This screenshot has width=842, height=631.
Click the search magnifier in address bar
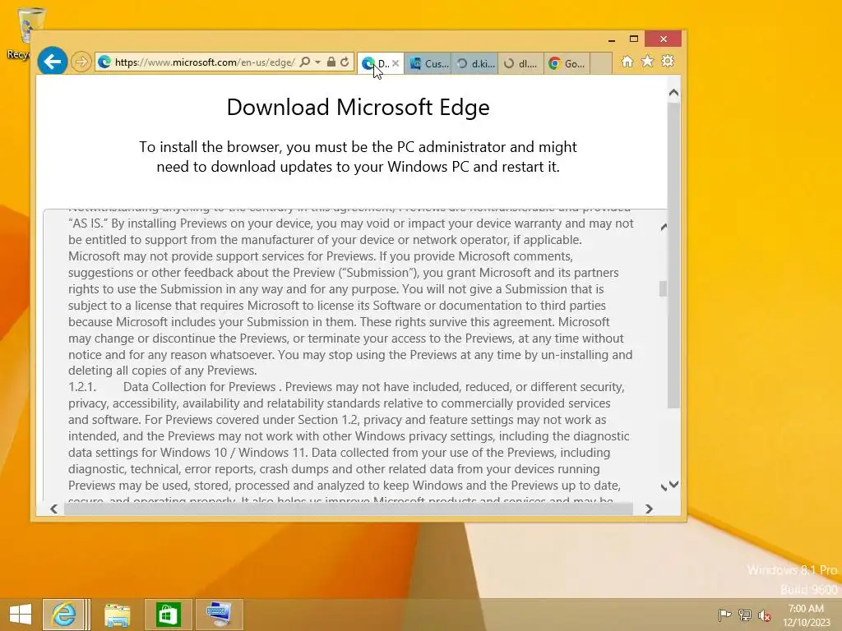305,62
